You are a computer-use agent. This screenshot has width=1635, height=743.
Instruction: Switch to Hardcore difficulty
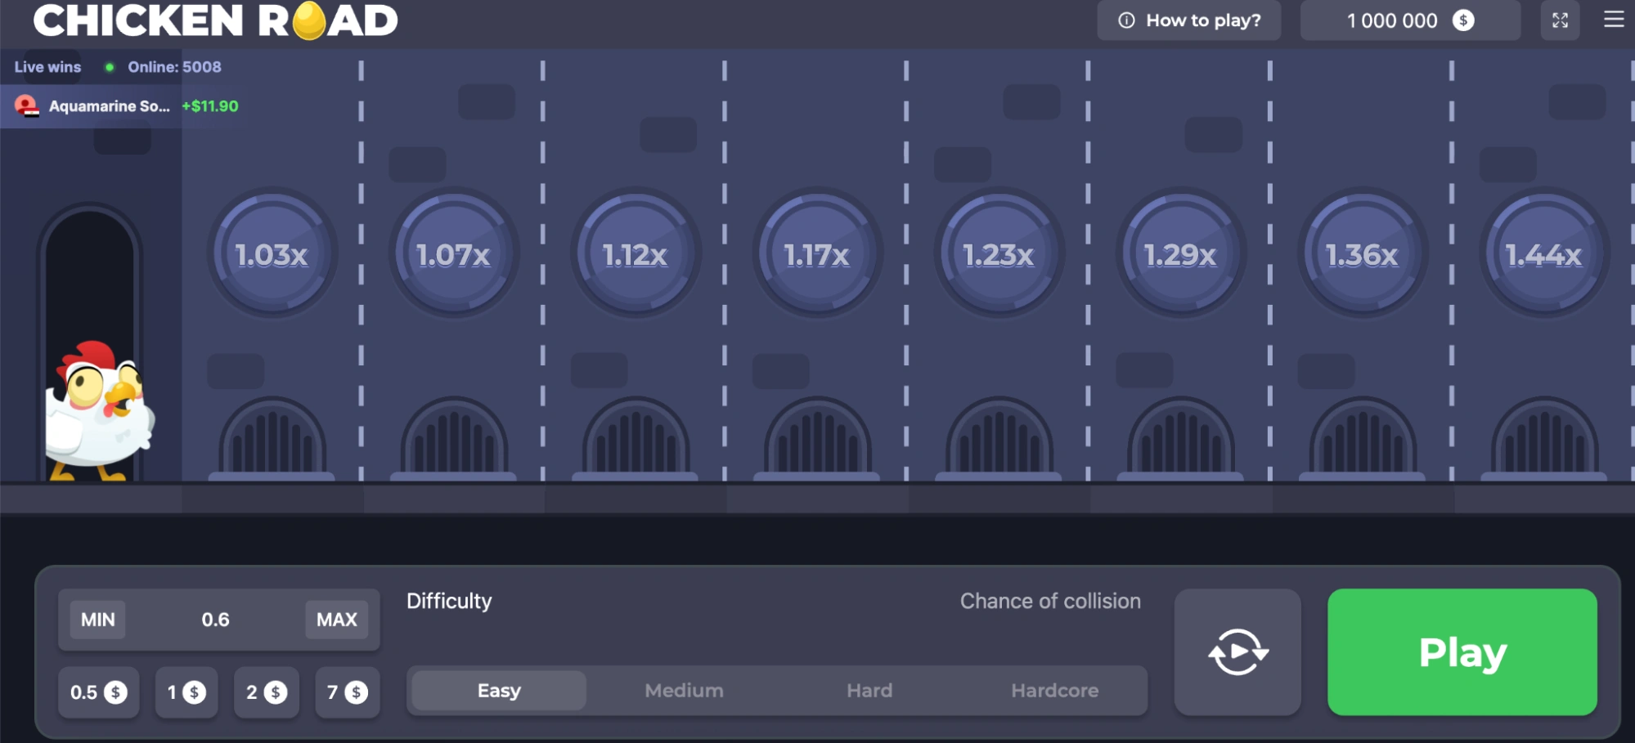coord(1054,691)
